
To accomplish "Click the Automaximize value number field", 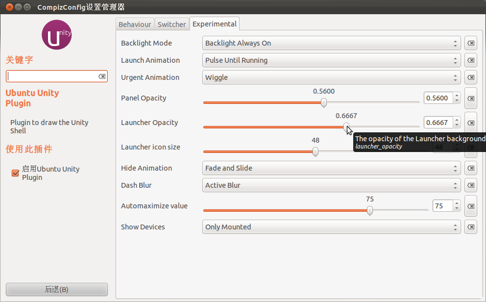I will 442,206.
